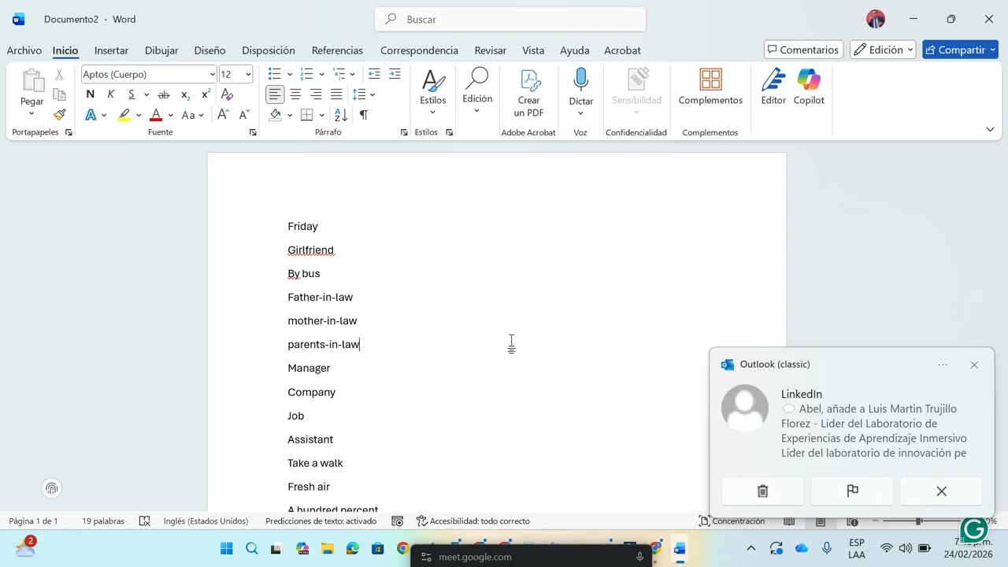The width and height of the screenshot is (1008, 567).
Task: Click the Sort A-Z icon
Action: click(341, 115)
